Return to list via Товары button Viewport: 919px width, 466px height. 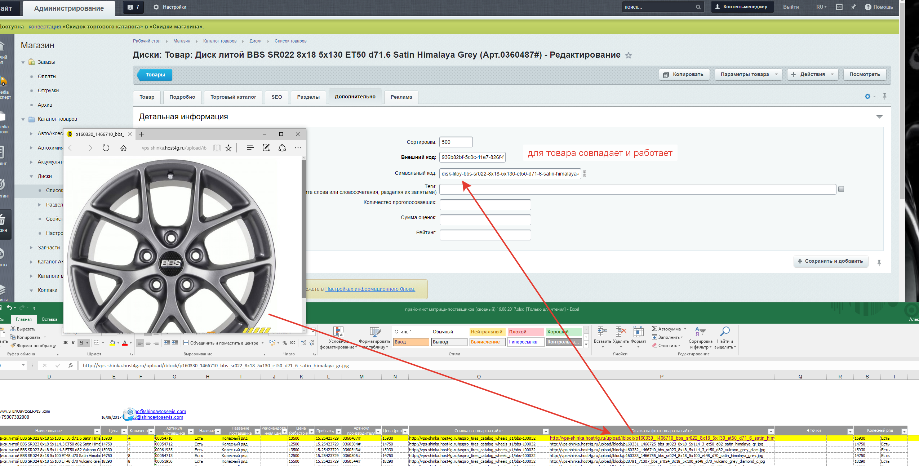[x=155, y=75]
